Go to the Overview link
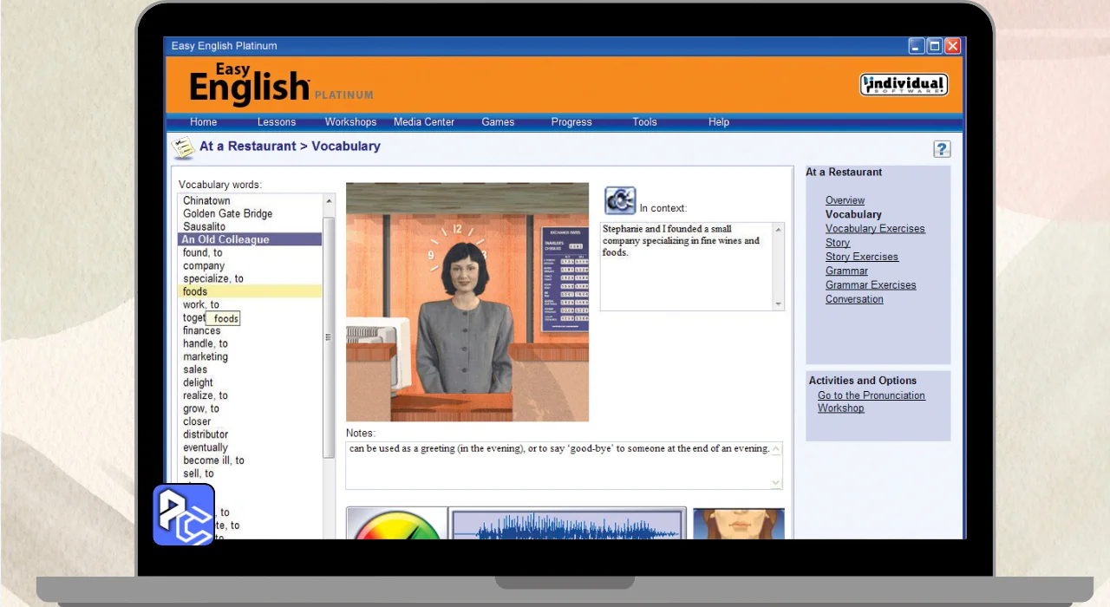Image resolution: width=1110 pixels, height=607 pixels. coord(845,200)
